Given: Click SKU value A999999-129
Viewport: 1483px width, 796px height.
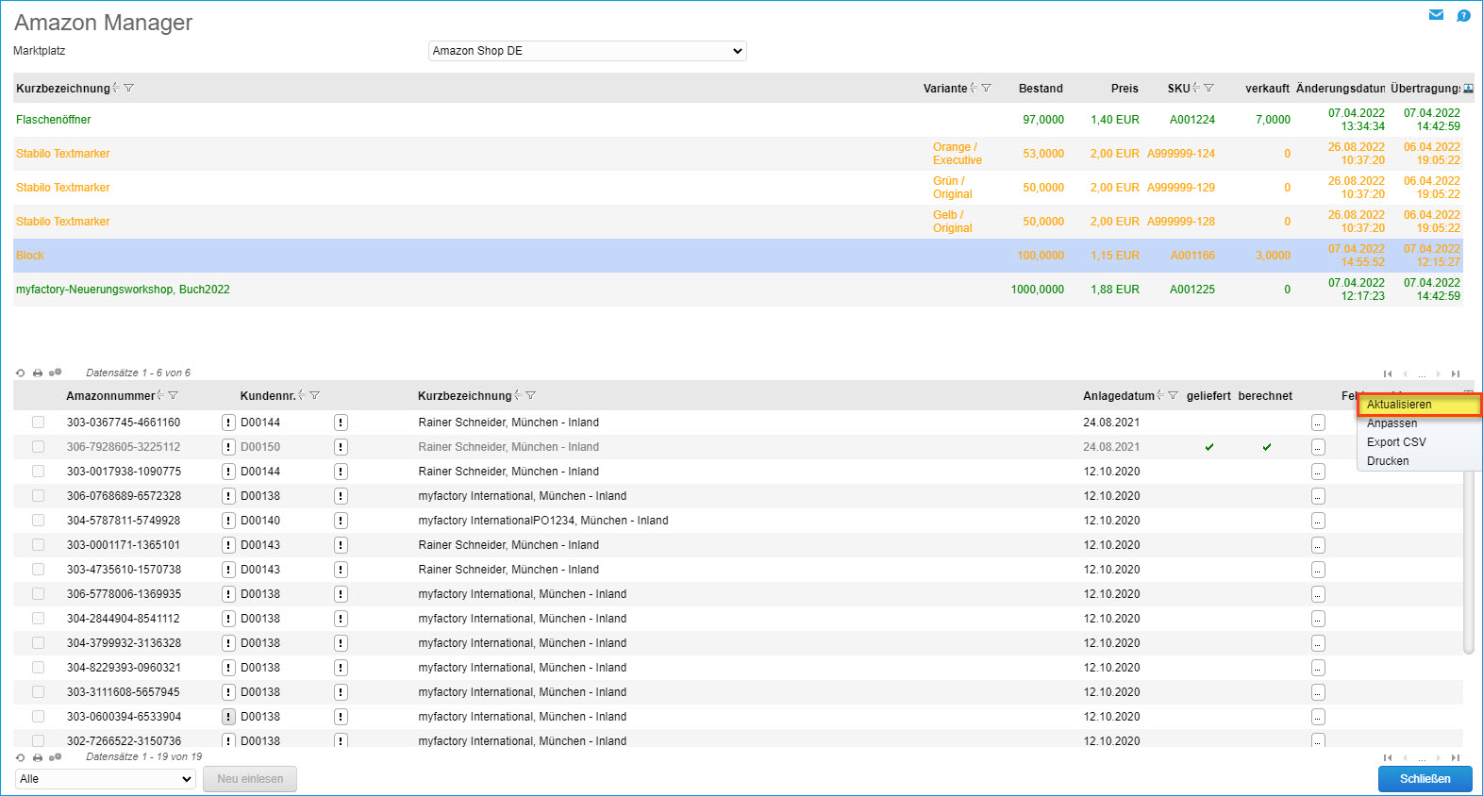Looking at the screenshot, I should click(x=1181, y=188).
